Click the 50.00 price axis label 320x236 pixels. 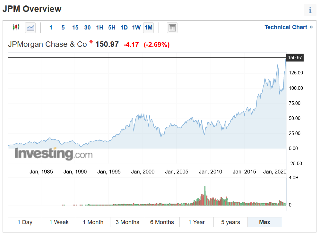point(295,118)
